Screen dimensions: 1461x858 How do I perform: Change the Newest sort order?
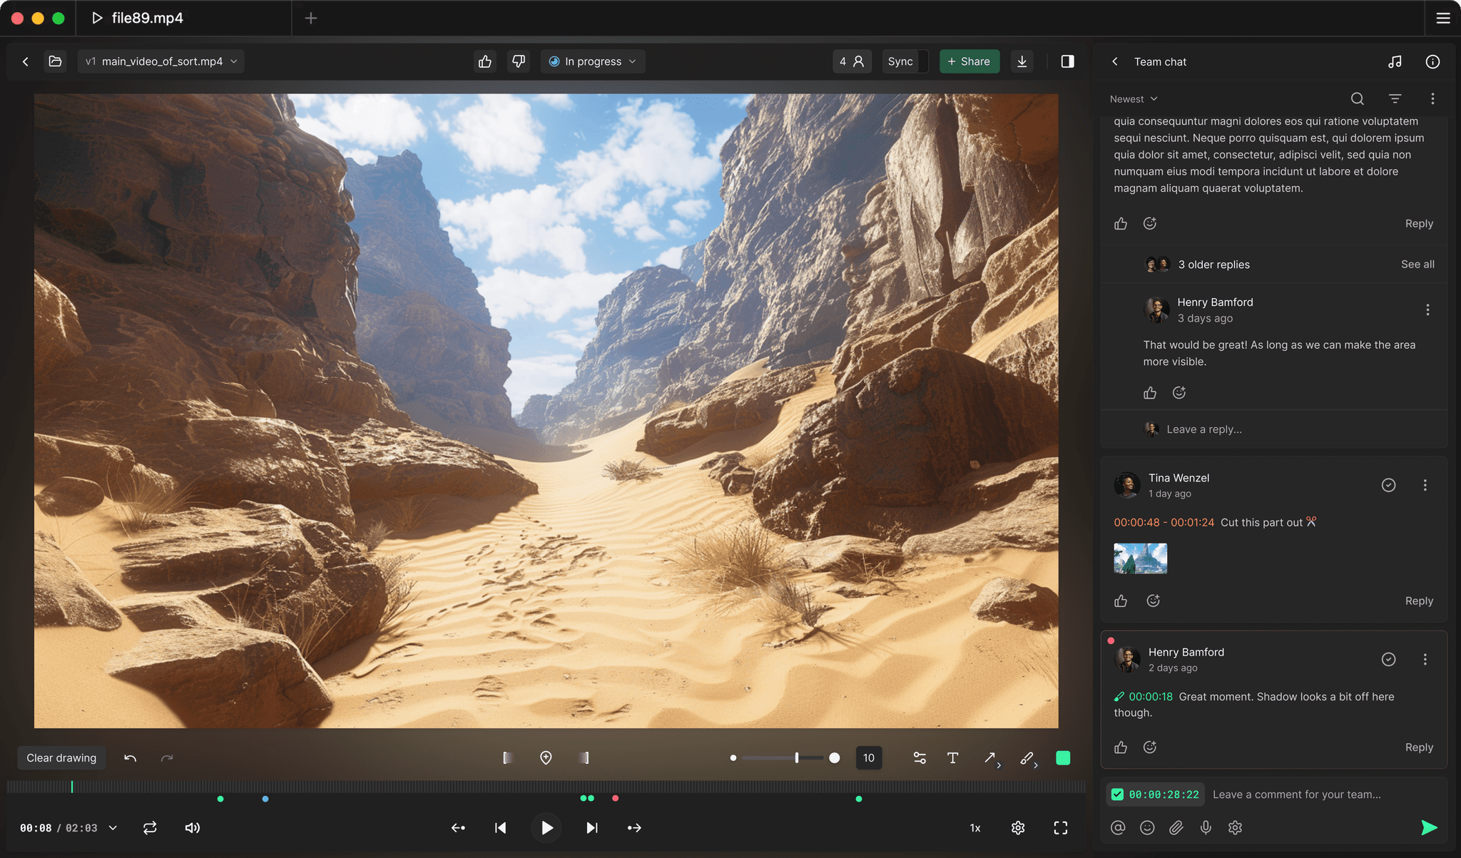point(1134,99)
